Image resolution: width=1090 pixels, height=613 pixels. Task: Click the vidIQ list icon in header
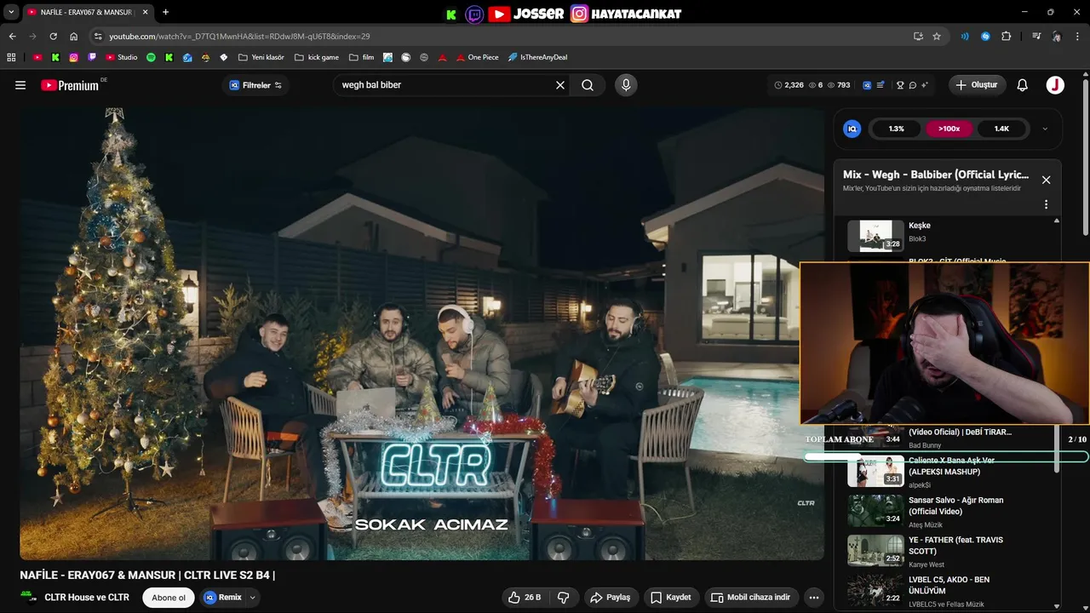881,85
